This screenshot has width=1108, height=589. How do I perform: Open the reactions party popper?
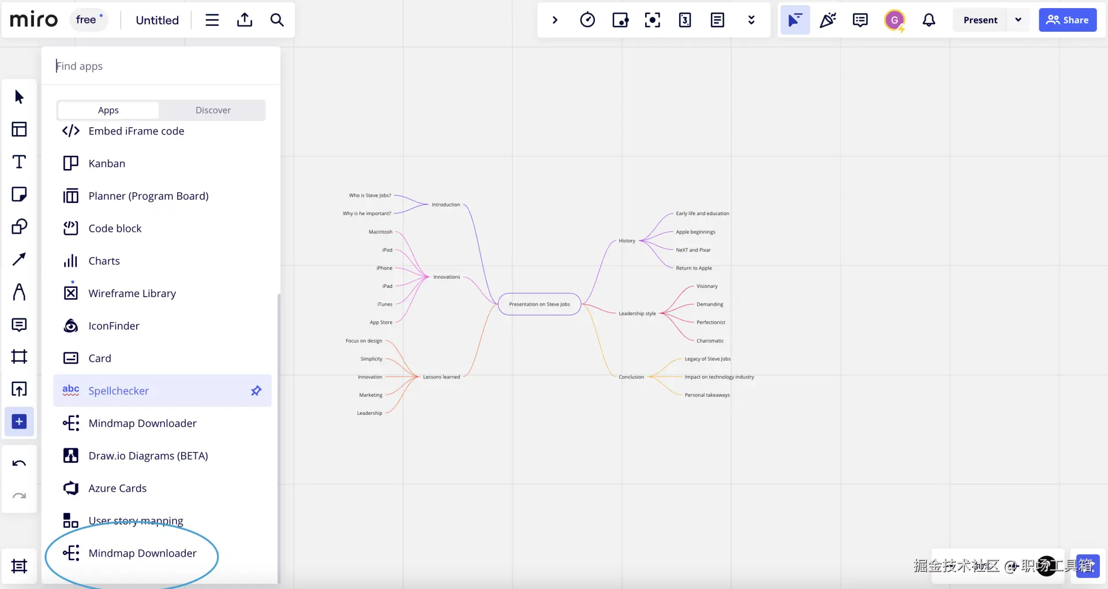828,20
